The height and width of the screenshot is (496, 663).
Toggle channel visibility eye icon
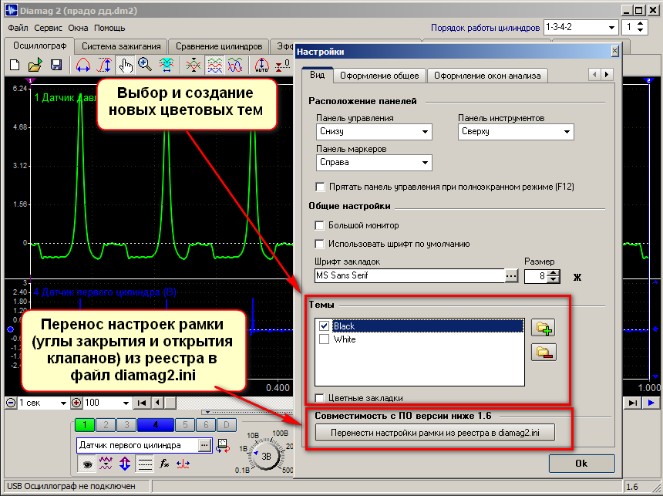click(x=88, y=464)
